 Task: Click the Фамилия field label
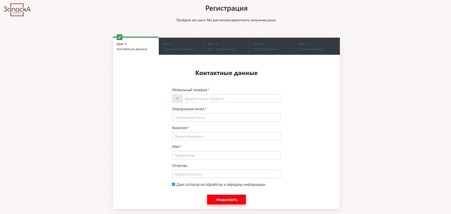[180, 128]
